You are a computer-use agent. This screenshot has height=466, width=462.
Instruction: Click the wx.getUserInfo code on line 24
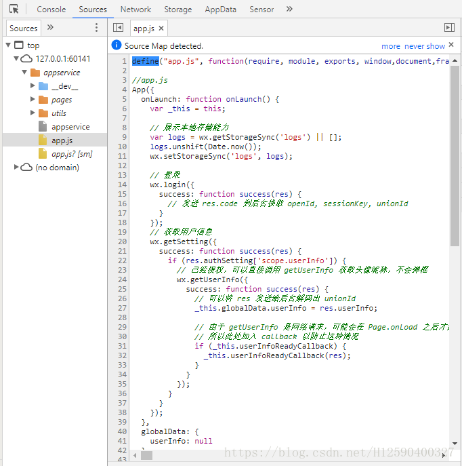(212, 279)
